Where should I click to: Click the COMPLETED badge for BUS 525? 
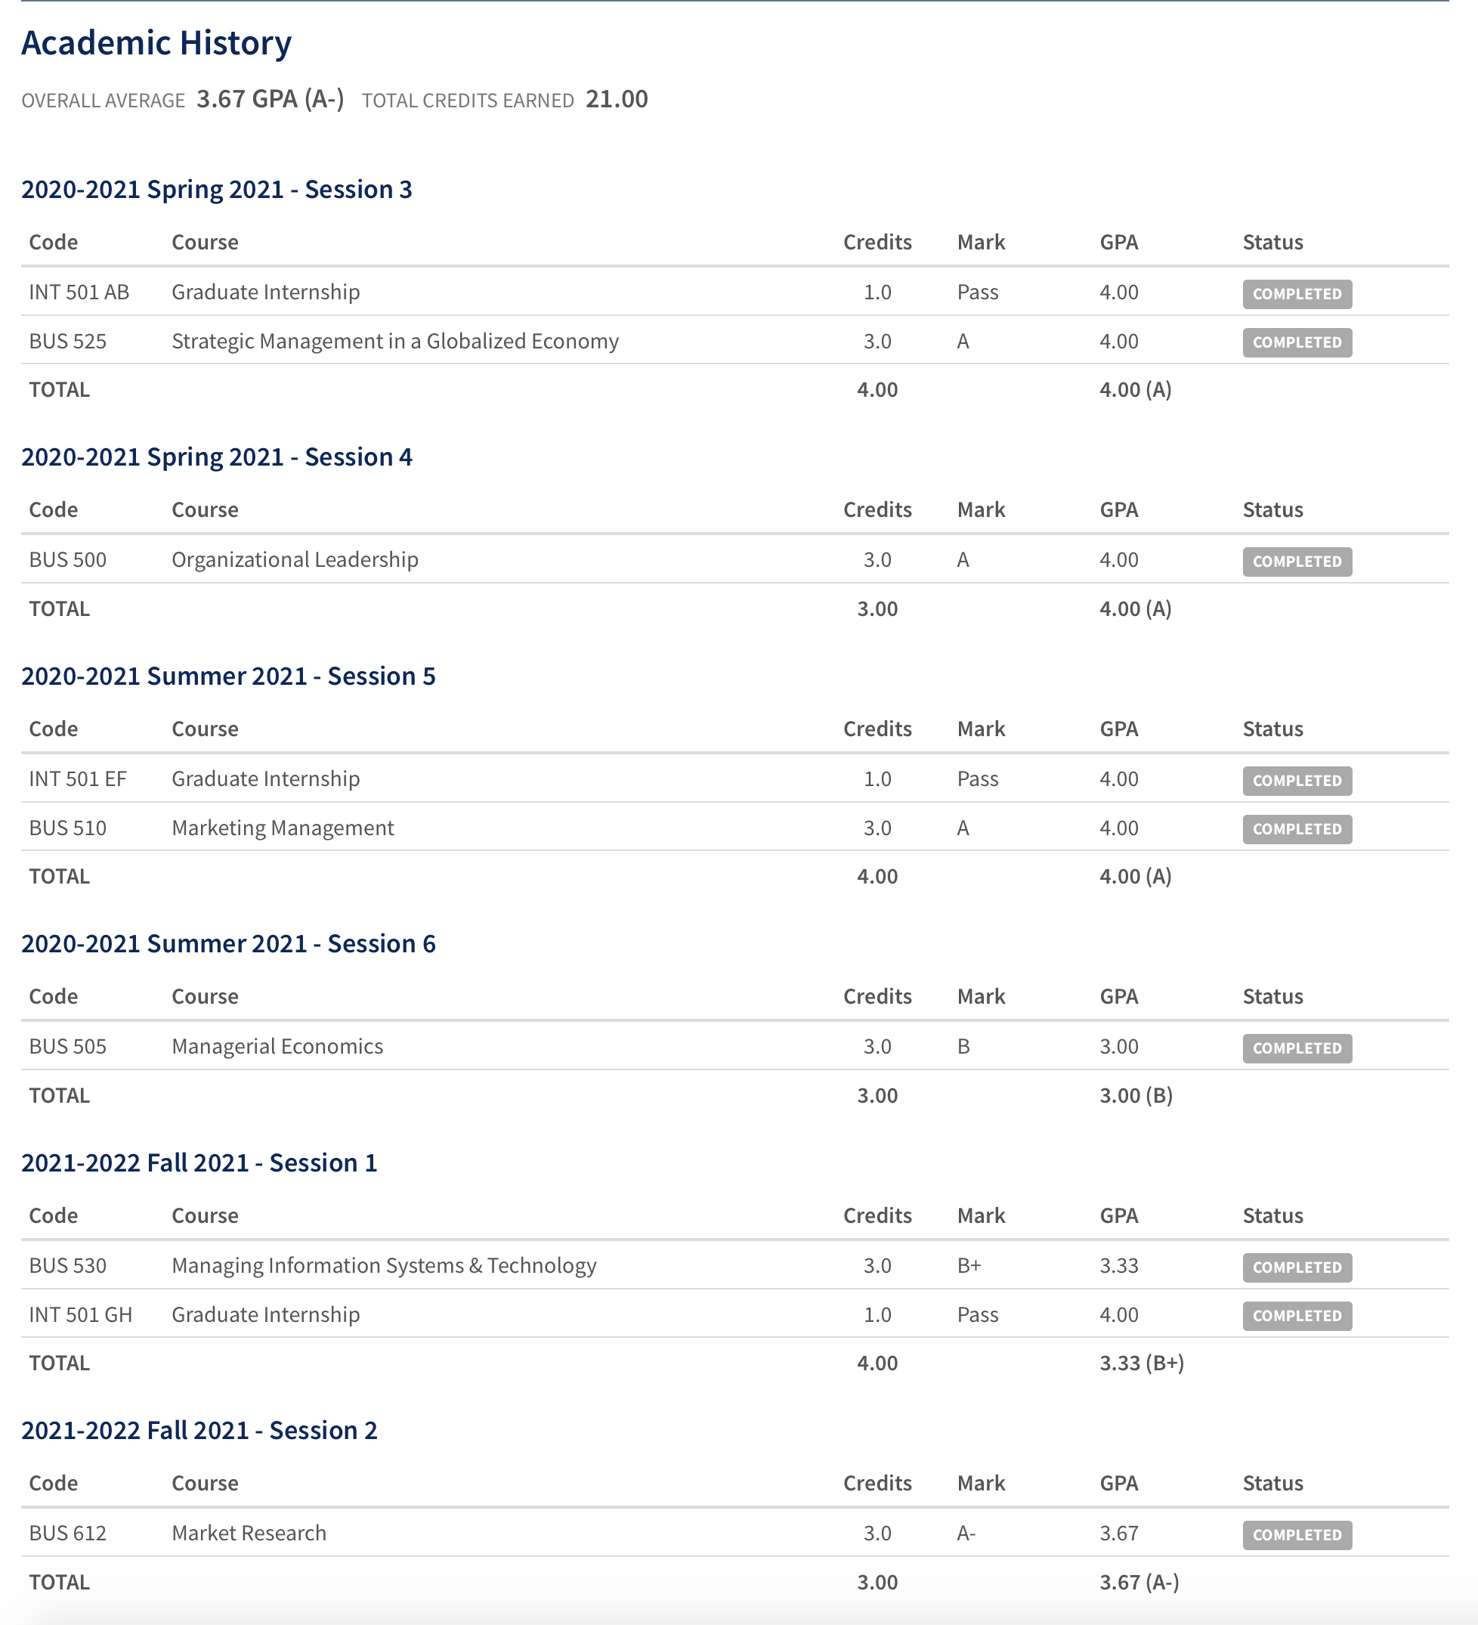click(x=1297, y=342)
